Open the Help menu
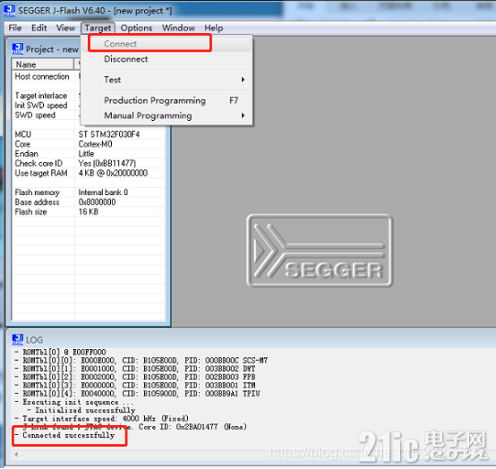Screen dimensions: 496x469 [213, 28]
